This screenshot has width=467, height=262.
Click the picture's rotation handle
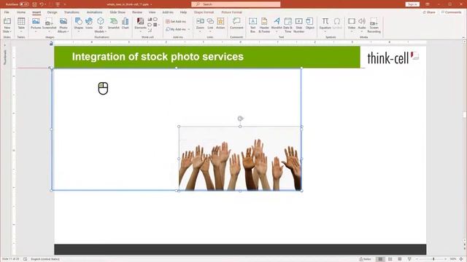[x=240, y=119]
